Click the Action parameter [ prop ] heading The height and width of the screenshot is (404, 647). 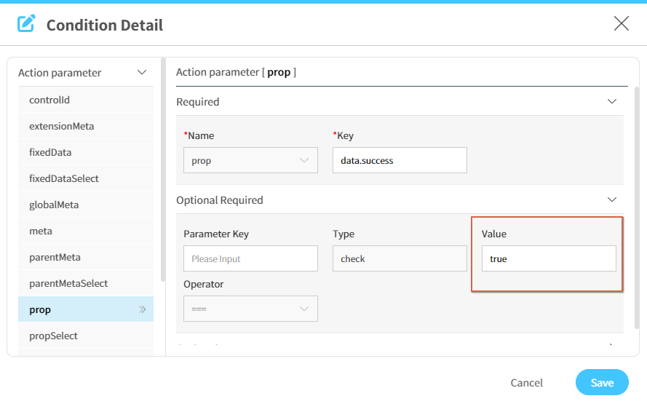pyautogui.click(x=236, y=72)
